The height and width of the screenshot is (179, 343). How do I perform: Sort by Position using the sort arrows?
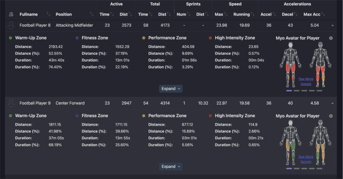coord(92,14)
